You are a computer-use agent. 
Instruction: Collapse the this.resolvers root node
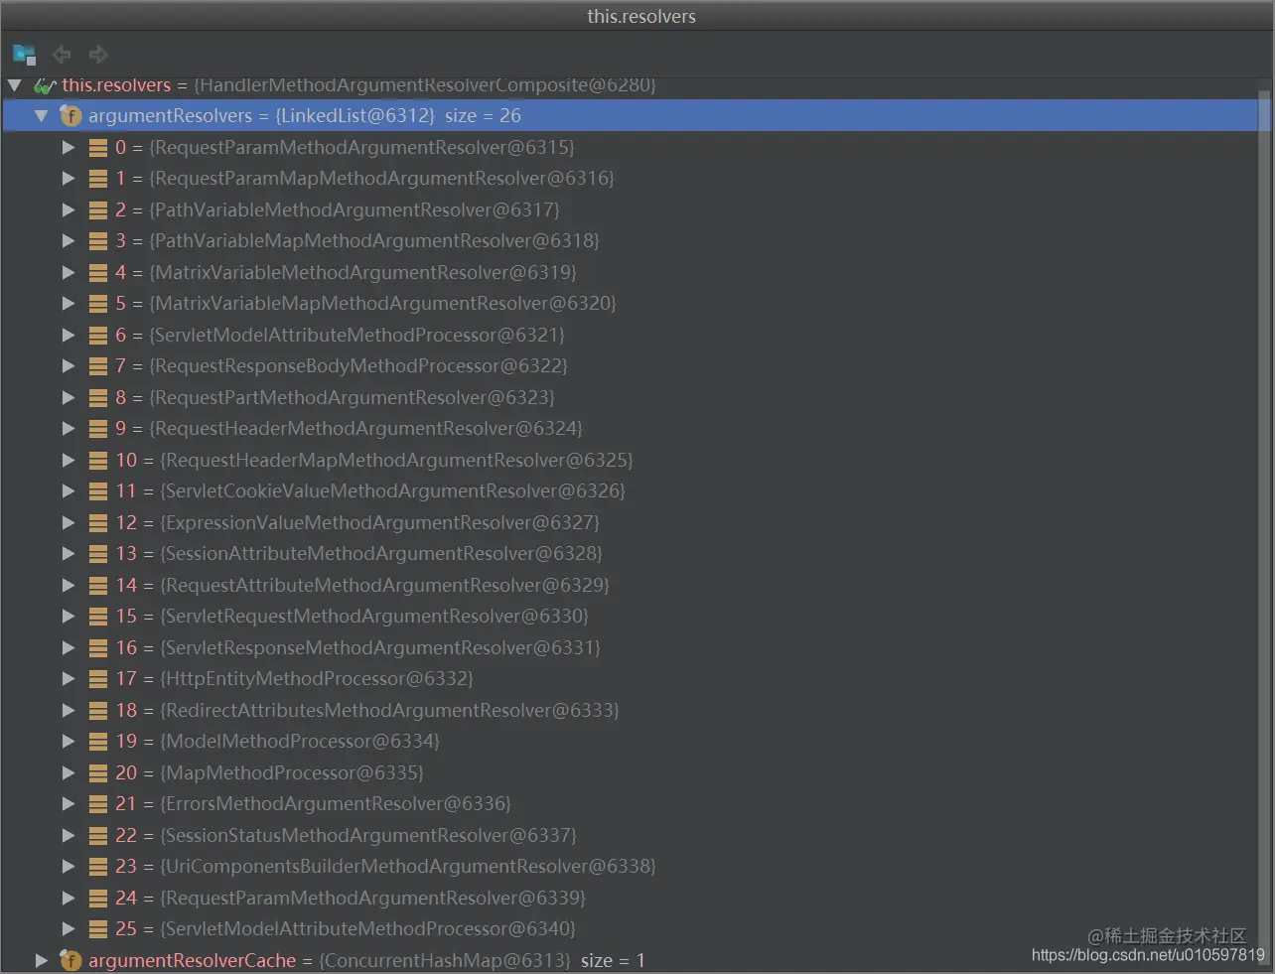pyautogui.click(x=15, y=85)
